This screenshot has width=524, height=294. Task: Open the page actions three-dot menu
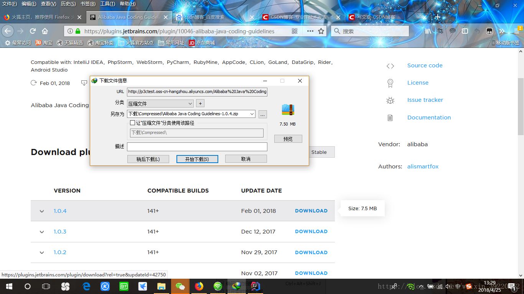pyautogui.click(x=310, y=31)
